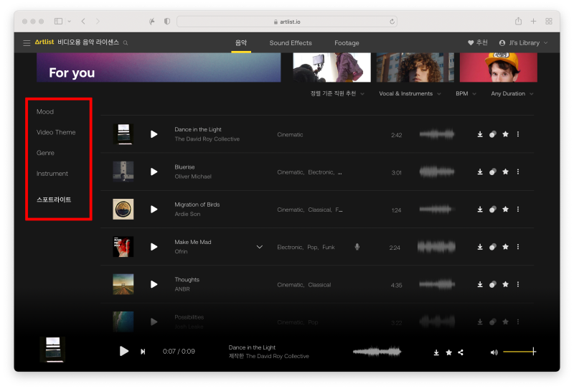The image size is (574, 389).
Task: Find similar songs to Bluerise
Action: coord(493,172)
